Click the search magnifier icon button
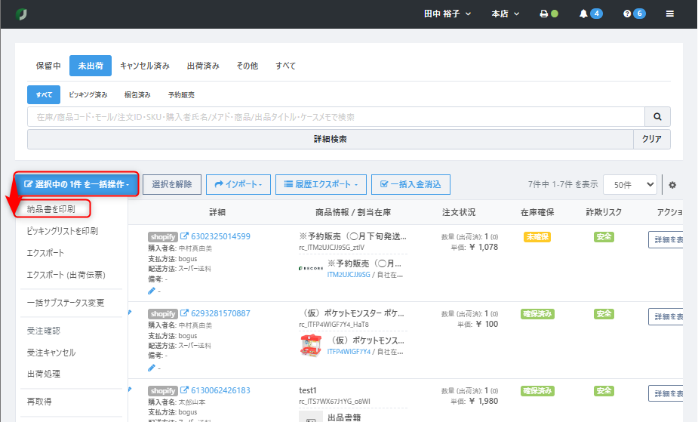 tap(657, 117)
